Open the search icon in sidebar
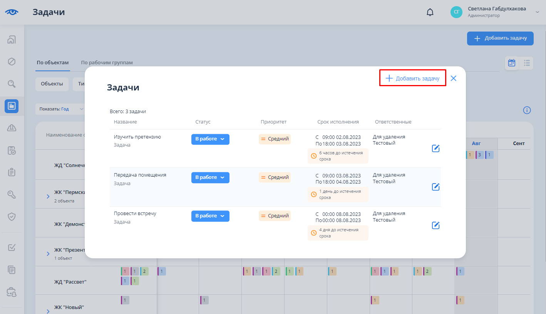This screenshot has width=546, height=314. [12, 84]
